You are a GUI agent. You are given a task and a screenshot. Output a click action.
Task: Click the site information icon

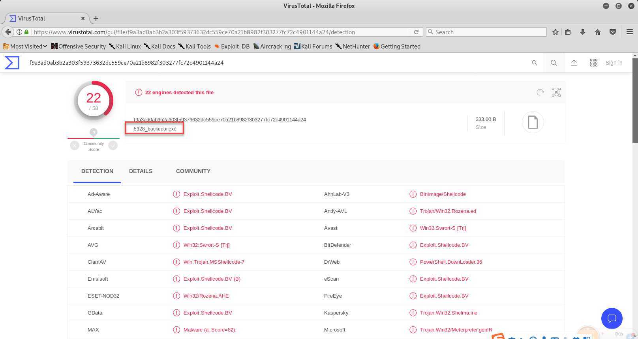click(x=19, y=32)
